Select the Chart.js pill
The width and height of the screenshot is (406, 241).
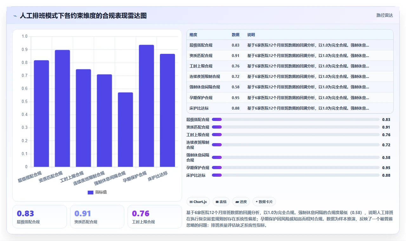(198, 202)
